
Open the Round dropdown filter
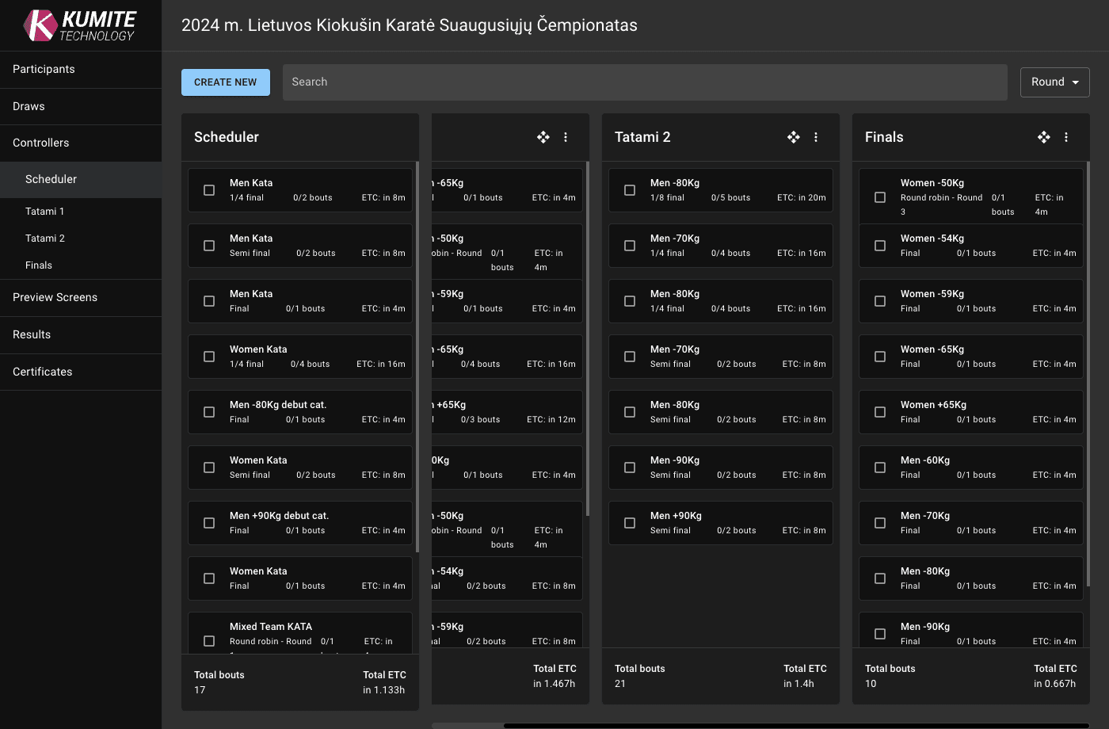click(1054, 82)
